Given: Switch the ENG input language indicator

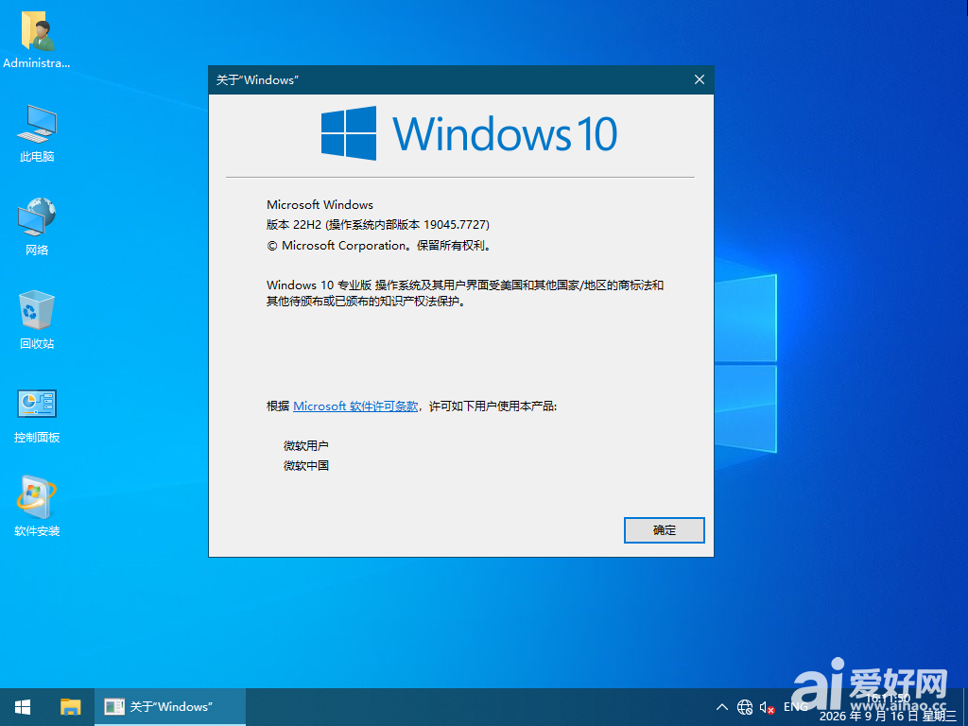Looking at the screenshot, I should point(795,707).
